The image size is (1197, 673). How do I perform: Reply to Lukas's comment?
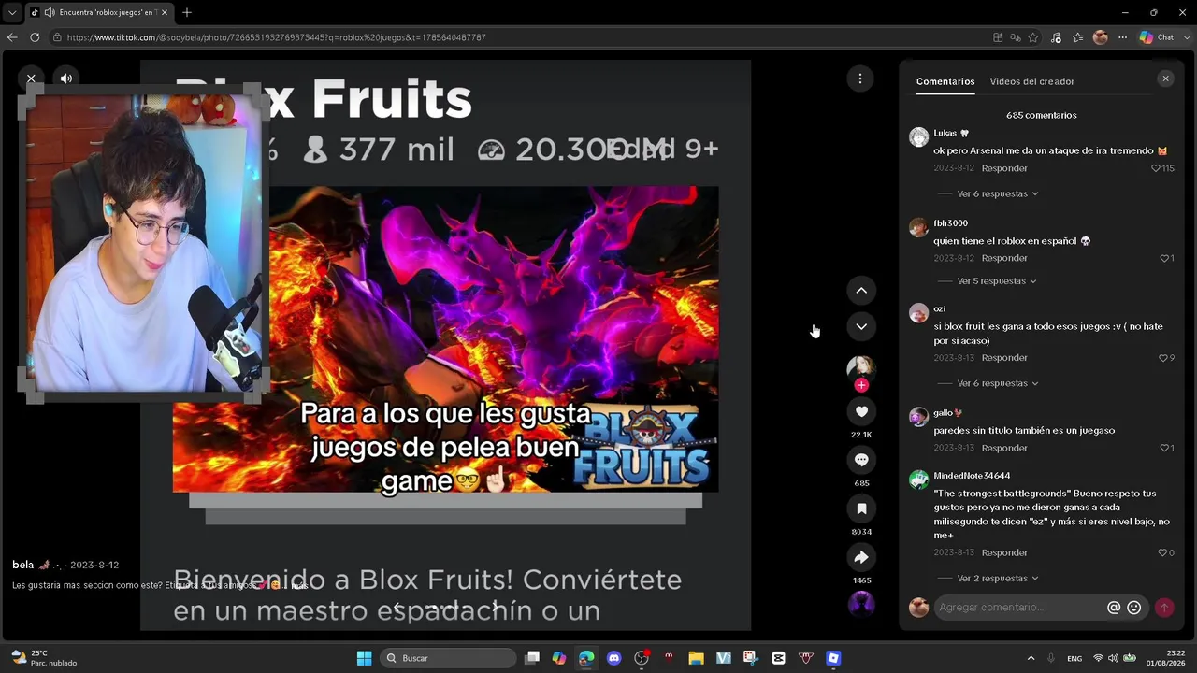[x=1004, y=168]
